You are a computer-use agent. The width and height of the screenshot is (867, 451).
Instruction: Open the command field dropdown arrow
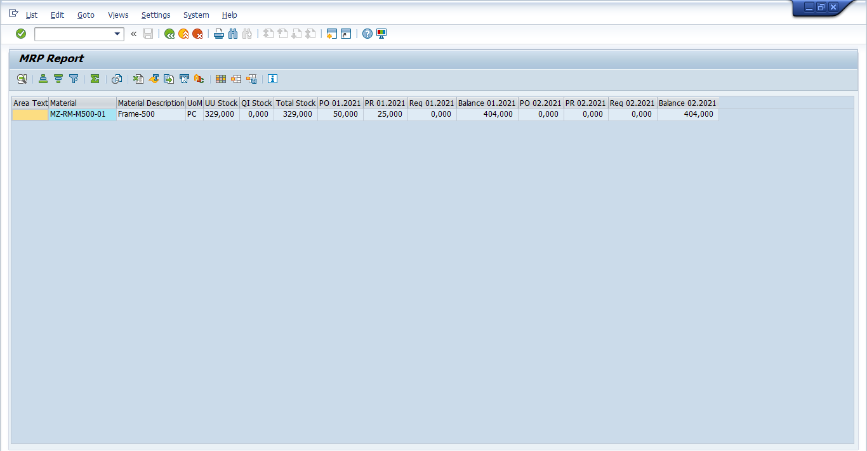[117, 34]
